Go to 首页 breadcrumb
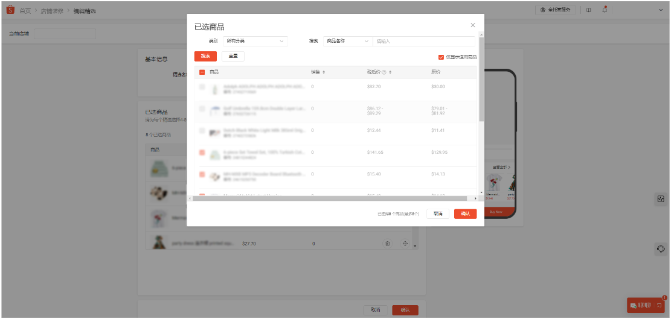 click(x=25, y=11)
